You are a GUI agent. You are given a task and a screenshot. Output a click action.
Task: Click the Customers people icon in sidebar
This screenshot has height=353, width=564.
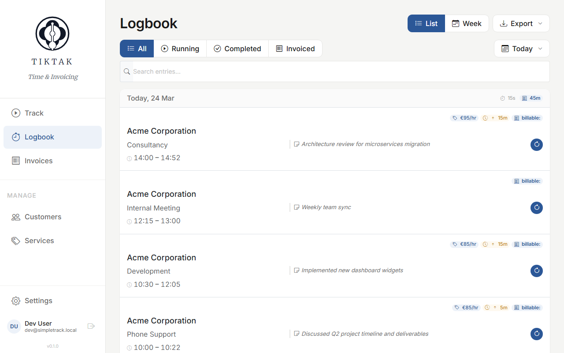16,217
